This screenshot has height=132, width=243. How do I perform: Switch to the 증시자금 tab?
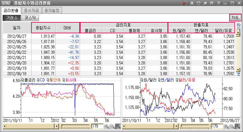[31, 10]
